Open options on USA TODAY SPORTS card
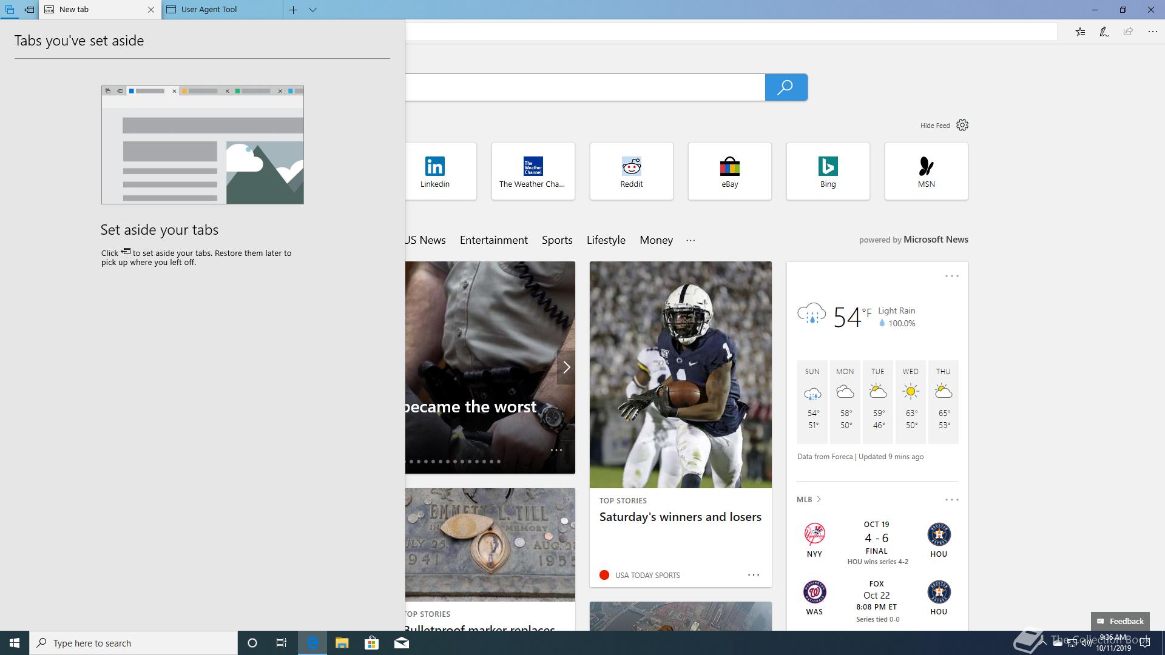The width and height of the screenshot is (1165, 655). (x=754, y=575)
